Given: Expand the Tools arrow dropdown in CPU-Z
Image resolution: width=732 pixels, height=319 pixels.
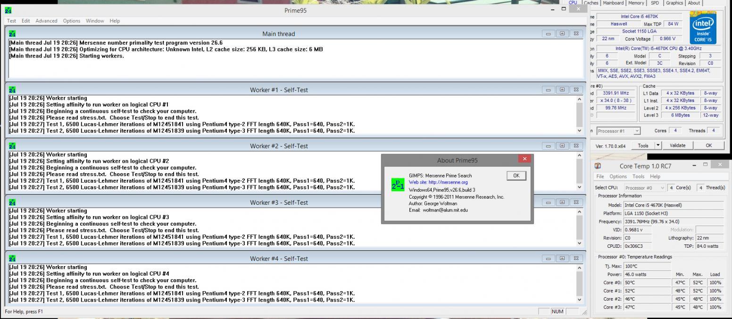Looking at the screenshot, I should [658, 145].
